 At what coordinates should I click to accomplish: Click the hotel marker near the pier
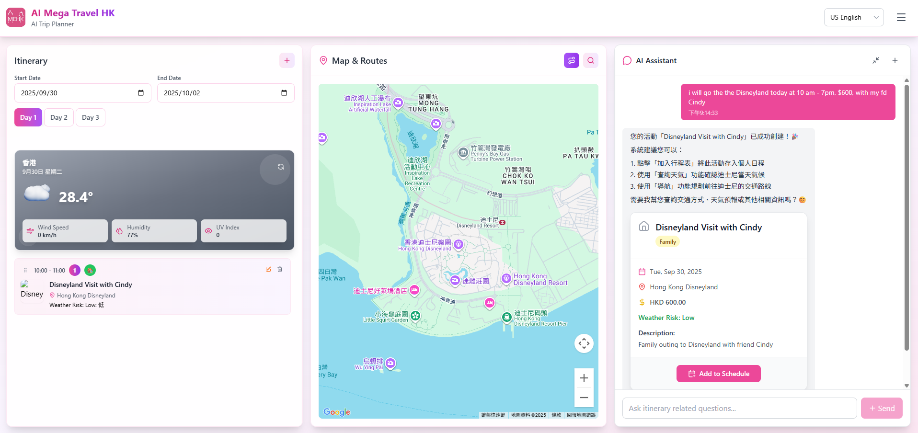(x=489, y=303)
